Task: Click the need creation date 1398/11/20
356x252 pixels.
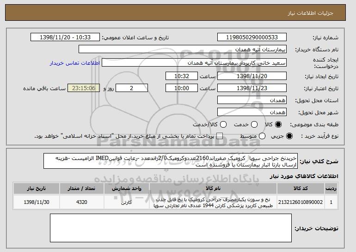Action: [252, 76]
